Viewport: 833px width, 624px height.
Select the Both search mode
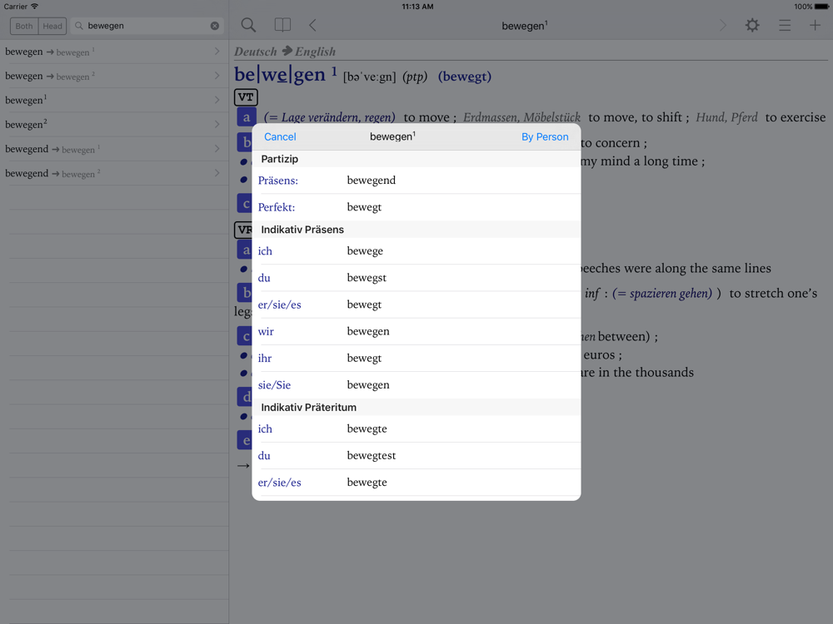click(24, 26)
